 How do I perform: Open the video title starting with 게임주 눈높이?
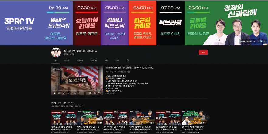(x=167, y=128)
